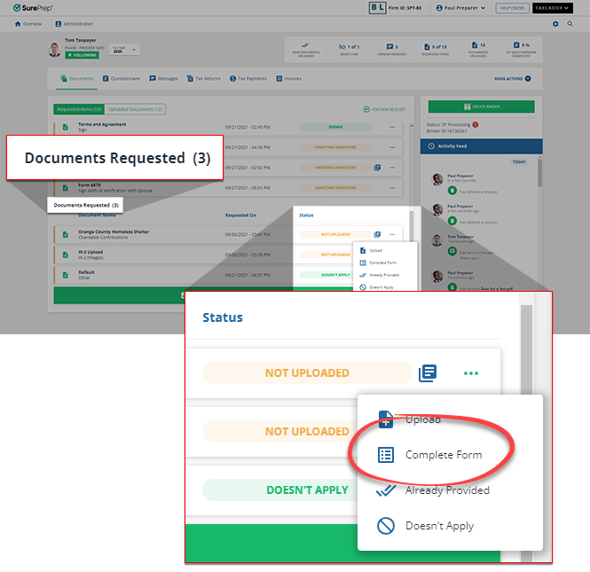The width and height of the screenshot is (590, 572).
Task: Click the Create Binder button
Action: pos(481,106)
